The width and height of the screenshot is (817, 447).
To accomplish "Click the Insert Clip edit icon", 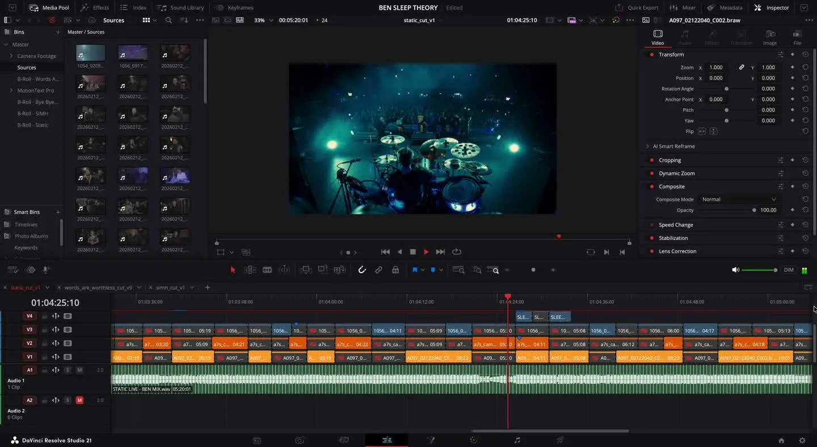I will pyautogui.click(x=306, y=270).
